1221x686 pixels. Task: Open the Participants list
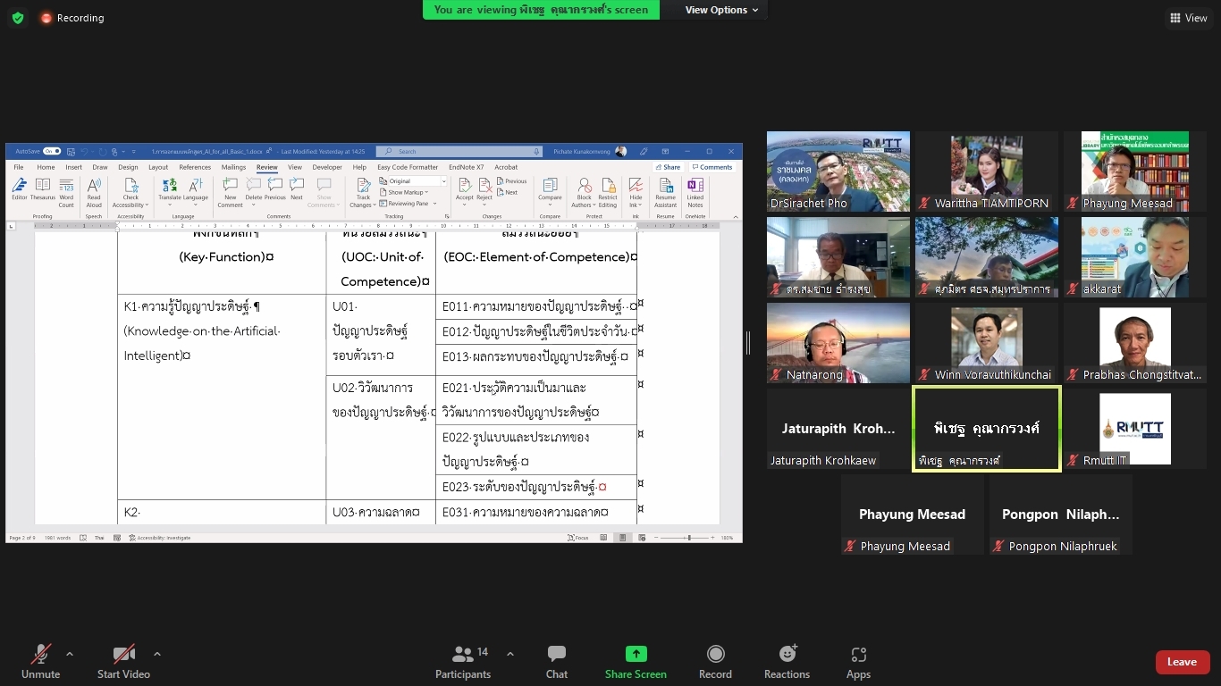[x=463, y=662]
